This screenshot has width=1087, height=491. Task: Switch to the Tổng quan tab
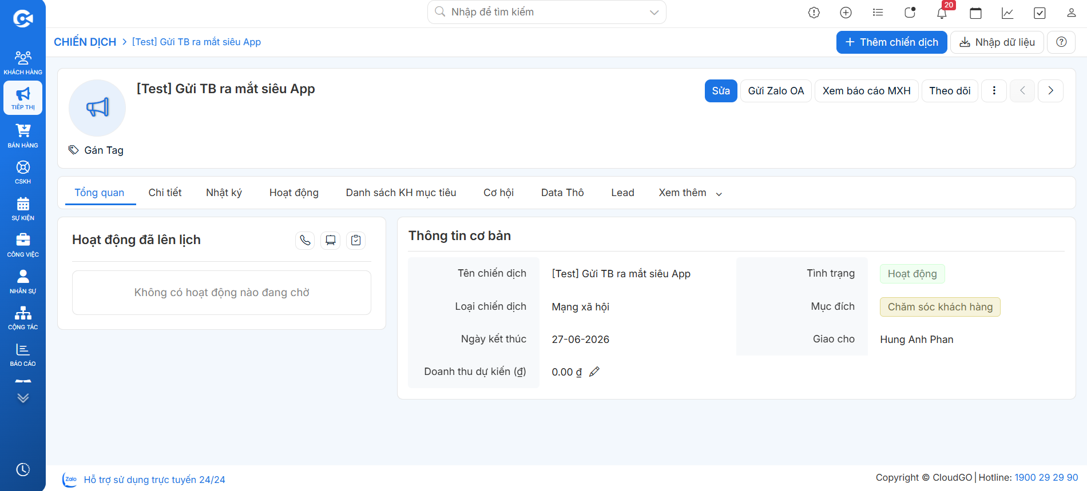coord(100,193)
